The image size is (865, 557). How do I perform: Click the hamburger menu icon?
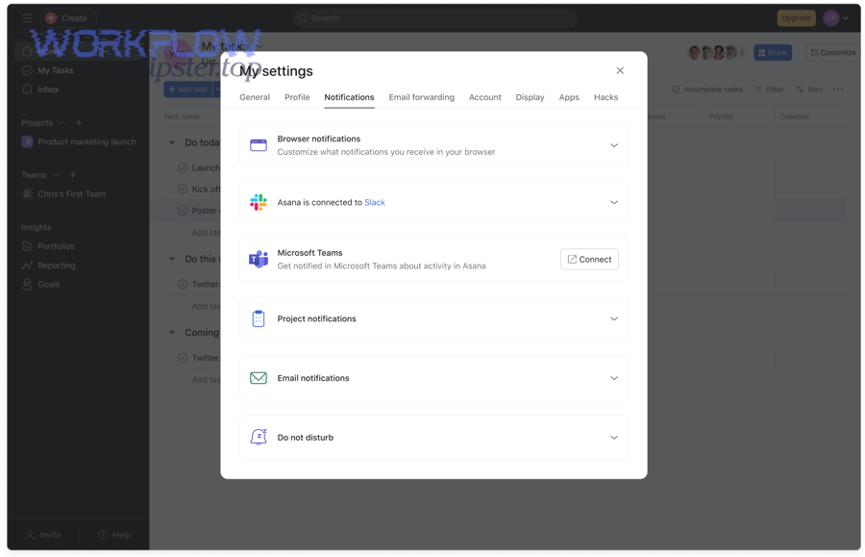pos(27,17)
